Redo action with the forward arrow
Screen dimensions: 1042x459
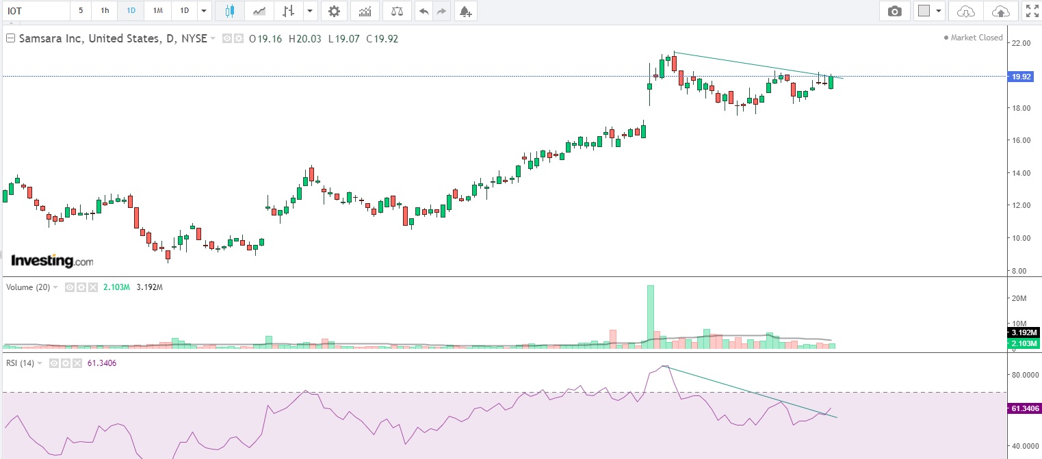click(442, 11)
